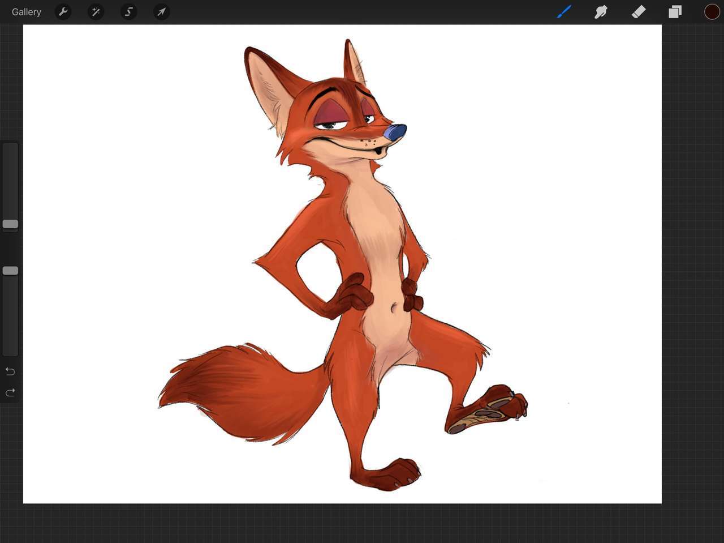Select the Eraser tool

pos(638,12)
